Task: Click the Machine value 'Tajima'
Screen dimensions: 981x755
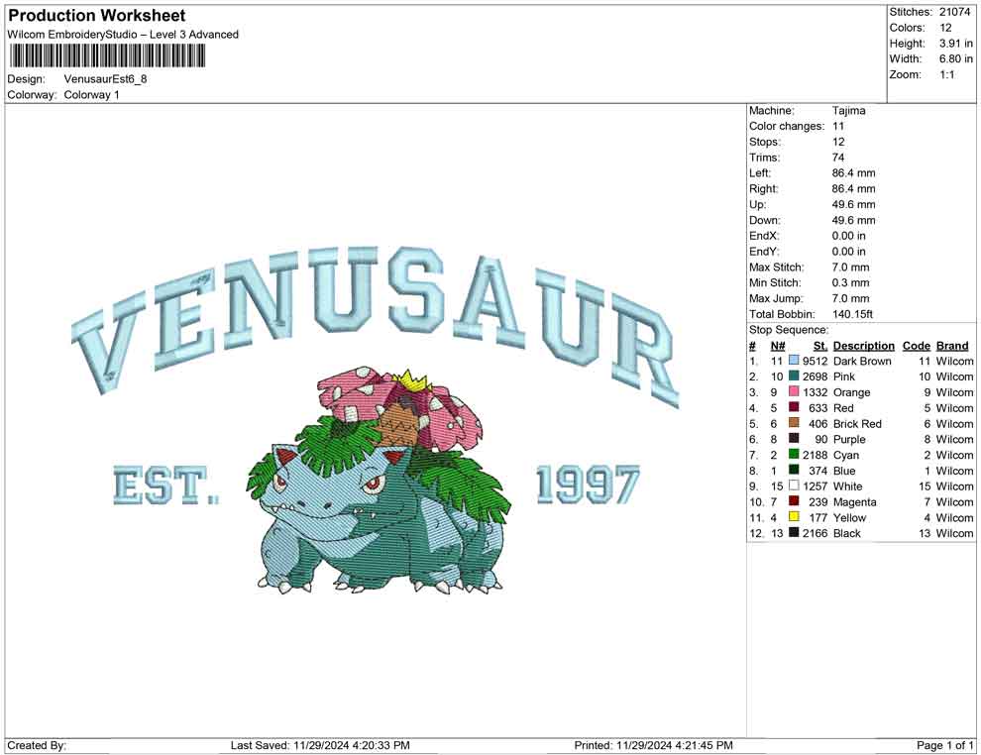Action: pyautogui.click(x=849, y=111)
